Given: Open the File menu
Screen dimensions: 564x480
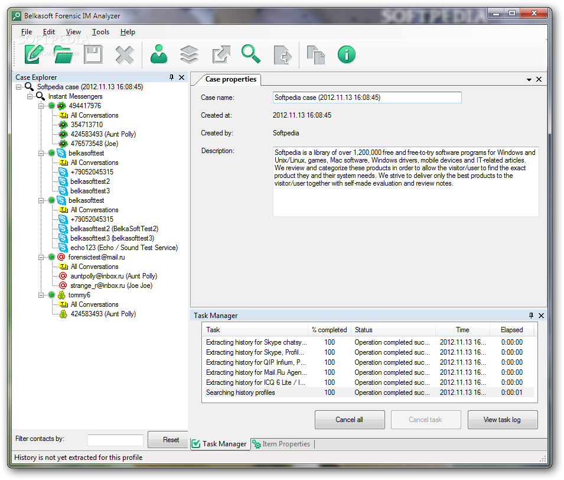Looking at the screenshot, I should 26,32.
